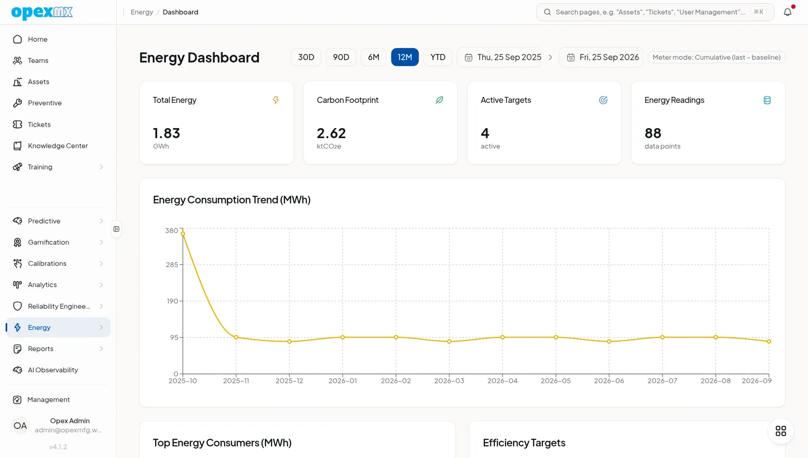This screenshot has height=458, width=808.
Task: Click the Tickets sidebar icon
Action: pos(18,124)
